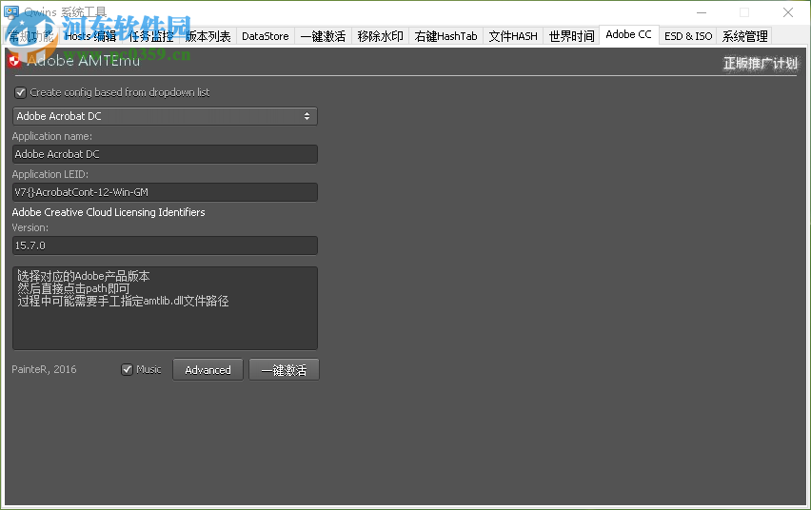Switch to the 任务监控 tab
The height and width of the screenshot is (510, 811).
(151, 36)
